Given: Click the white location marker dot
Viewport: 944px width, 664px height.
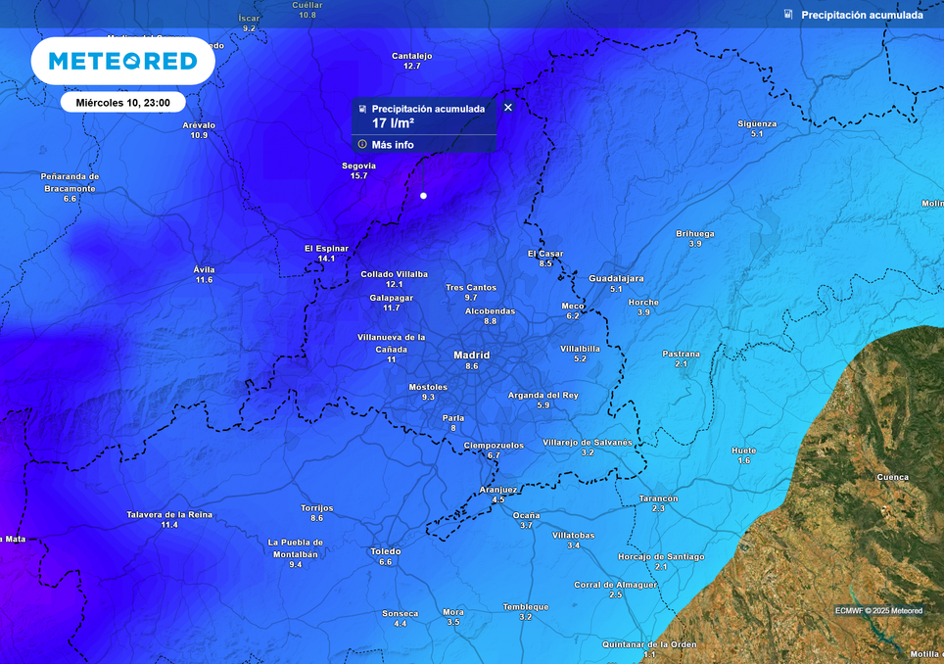Looking at the screenshot, I should tap(424, 196).
